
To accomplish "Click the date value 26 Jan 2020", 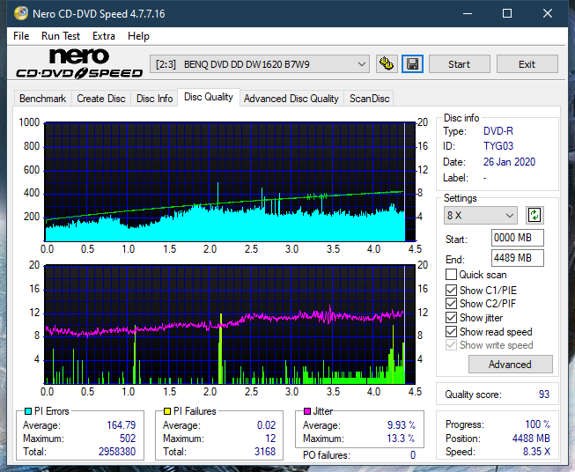I will pyautogui.click(x=509, y=162).
